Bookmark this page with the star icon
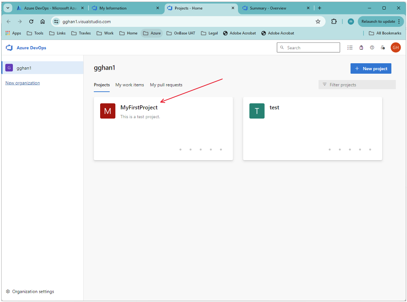The image size is (407, 302). (318, 22)
